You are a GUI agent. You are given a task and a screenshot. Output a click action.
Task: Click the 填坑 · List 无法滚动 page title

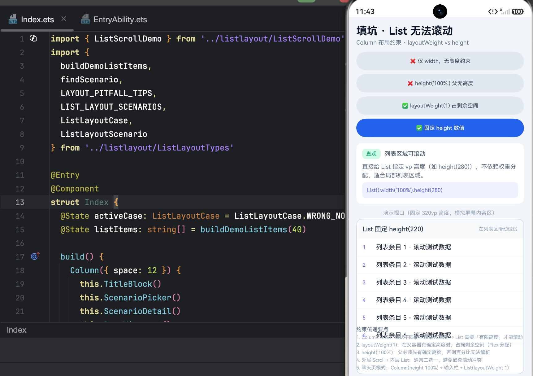(405, 31)
